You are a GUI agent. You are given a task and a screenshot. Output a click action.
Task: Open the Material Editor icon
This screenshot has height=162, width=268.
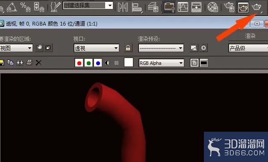212,7
